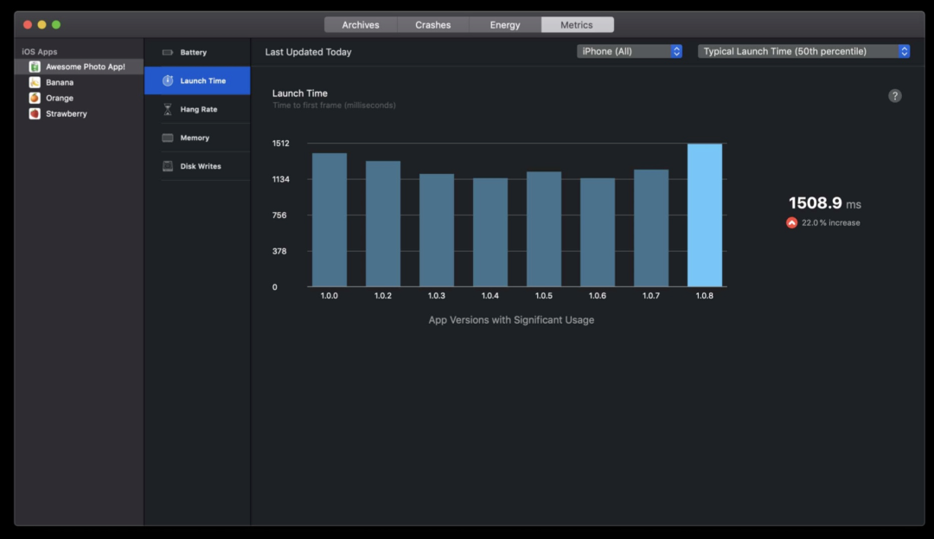
Task: Select the Orange app icon
Action: coord(35,98)
